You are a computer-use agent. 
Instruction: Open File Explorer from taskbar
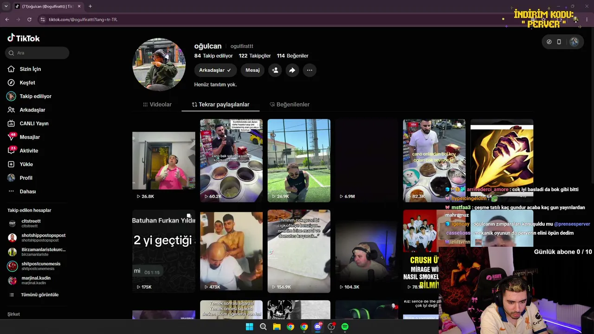coord(277,327)
